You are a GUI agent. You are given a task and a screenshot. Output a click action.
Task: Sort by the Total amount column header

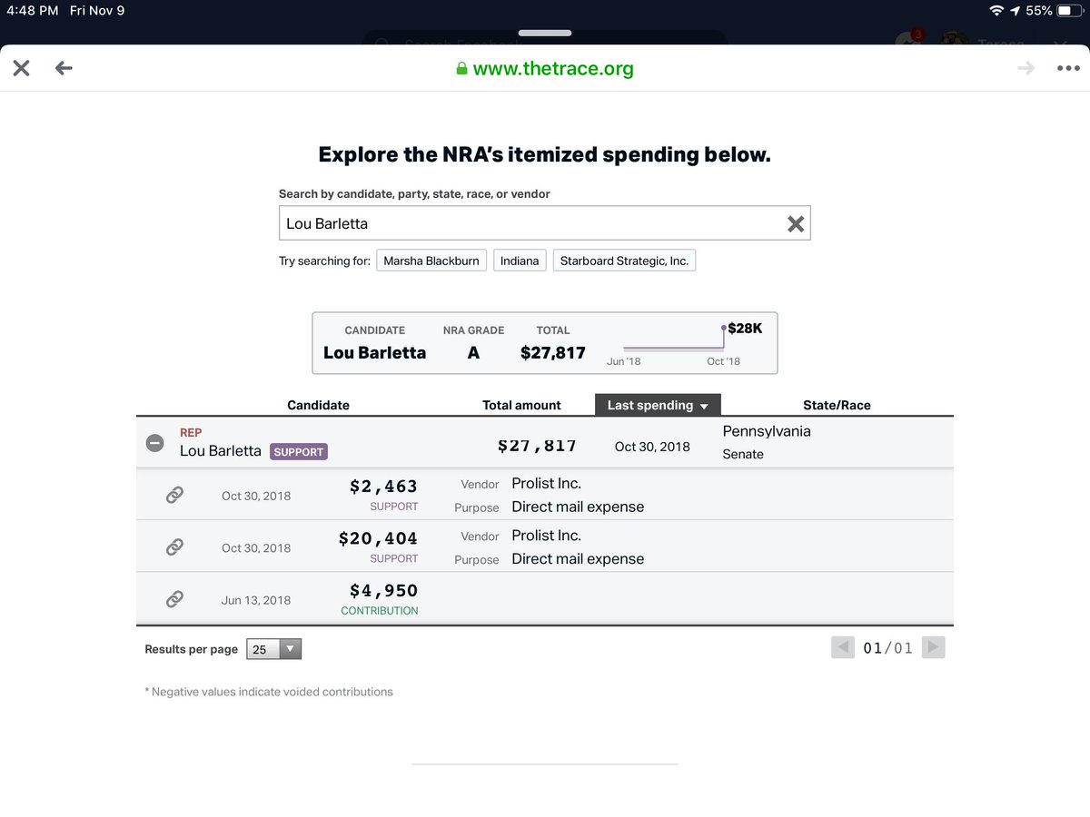(x=521, y=405)
